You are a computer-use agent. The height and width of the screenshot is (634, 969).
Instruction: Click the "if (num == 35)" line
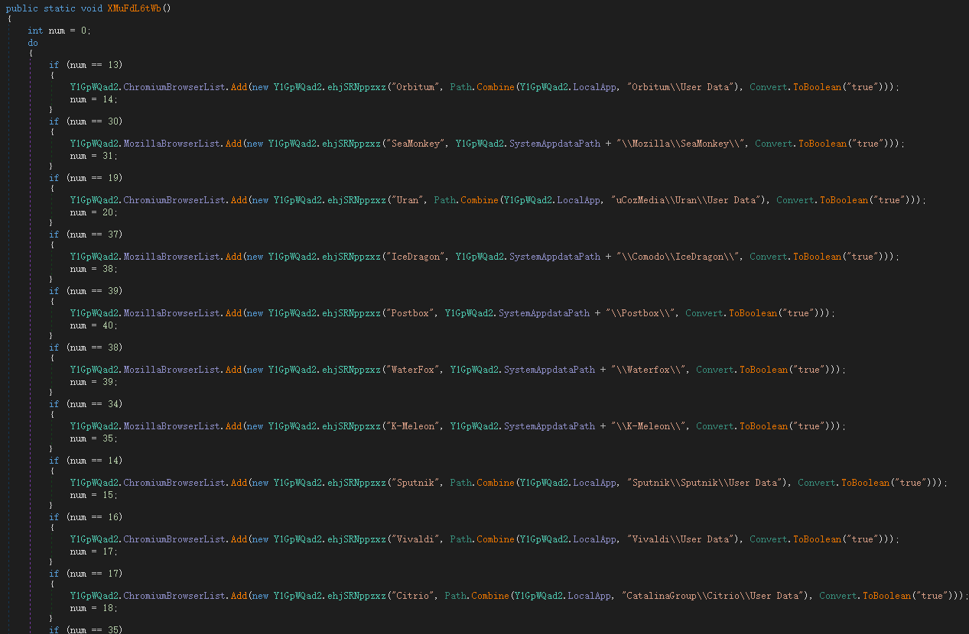click(x=86, y=630)
